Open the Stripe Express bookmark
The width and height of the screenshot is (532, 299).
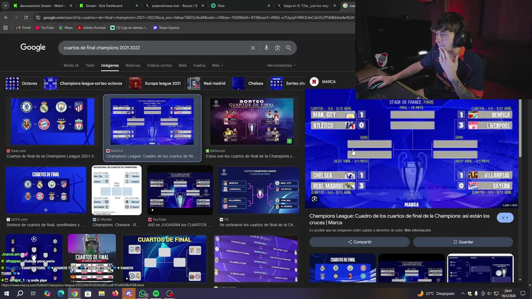(166, 28)
